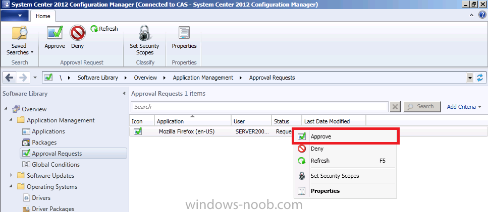Select Packages in the tree
Screen dimensions: 488x212
[40, 143]
